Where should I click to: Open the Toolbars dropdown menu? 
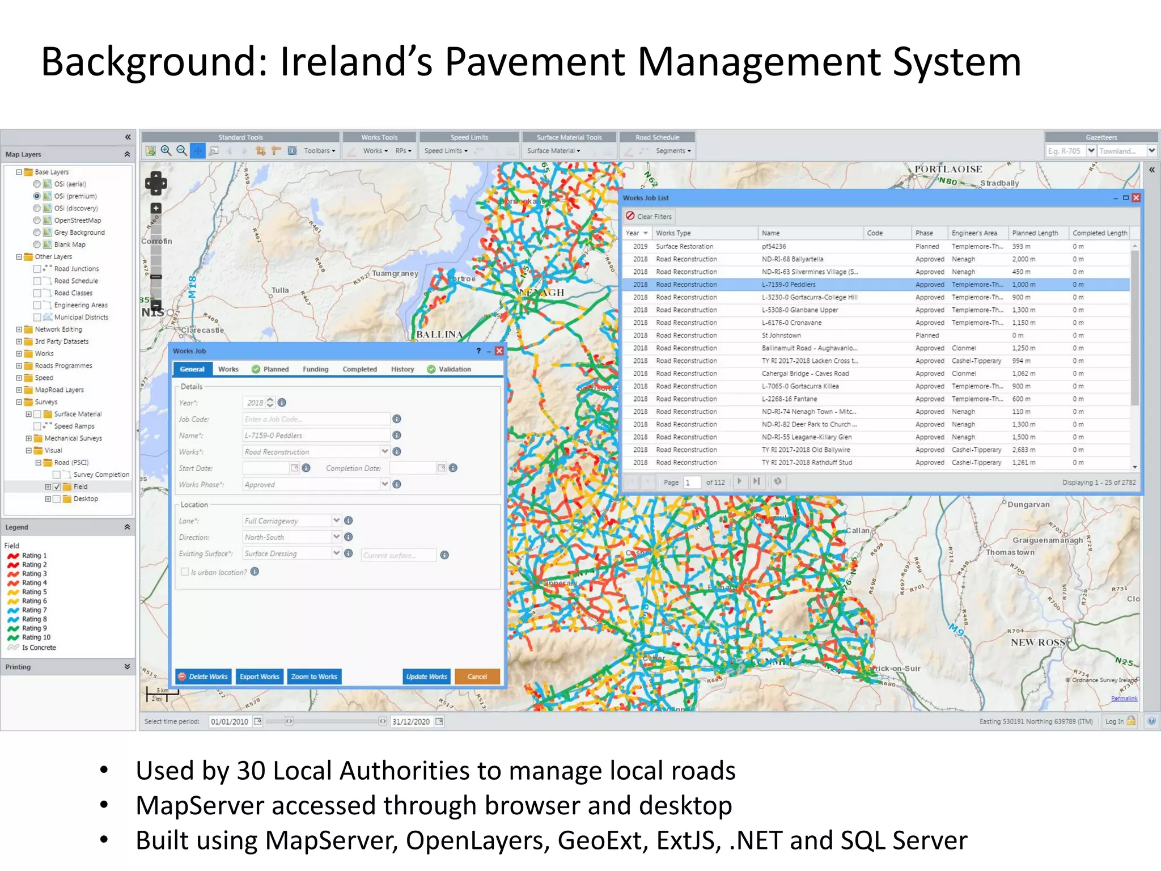[x=319, y=151]
